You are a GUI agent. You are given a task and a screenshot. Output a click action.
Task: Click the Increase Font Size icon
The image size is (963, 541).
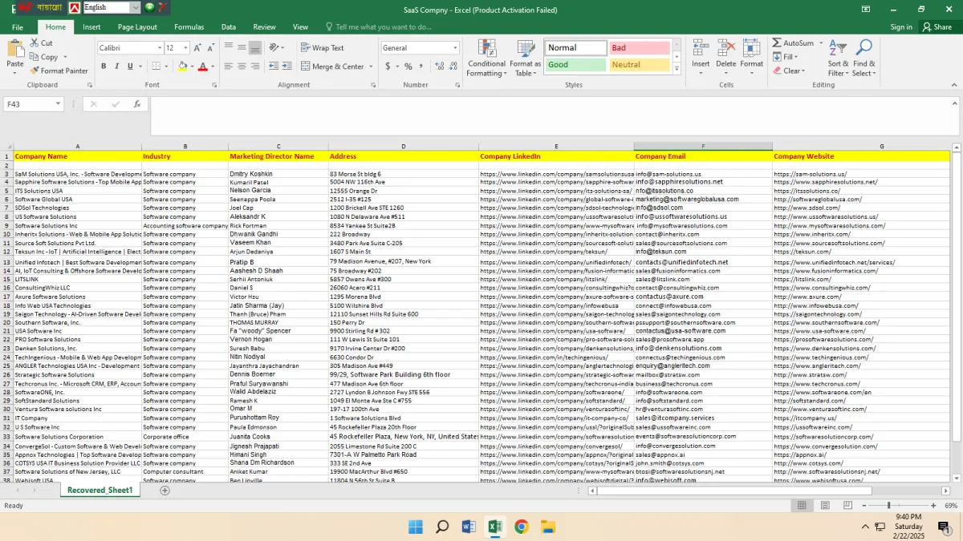(x=196, y=48)
